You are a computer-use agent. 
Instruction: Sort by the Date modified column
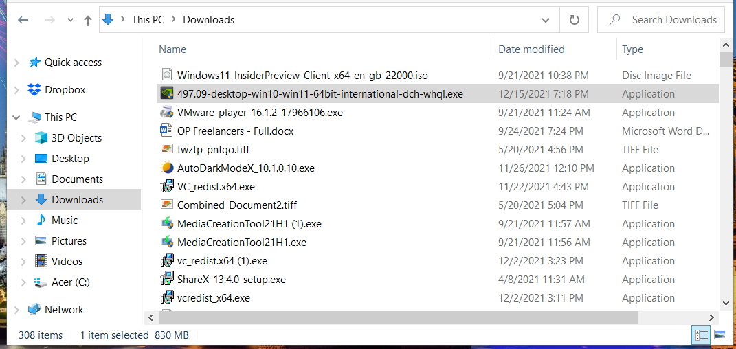[x=531, y=49]
